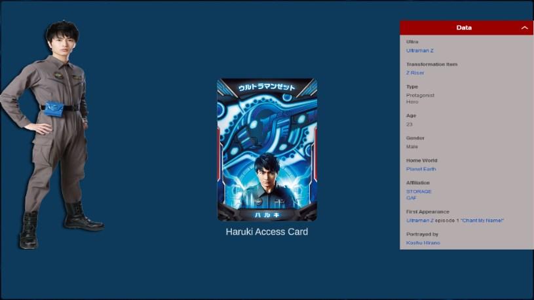Image resolution: width=534 pixels, height=300 pixels.
Task: Follow the Planet Earth home world link
Action: (421, 169)
